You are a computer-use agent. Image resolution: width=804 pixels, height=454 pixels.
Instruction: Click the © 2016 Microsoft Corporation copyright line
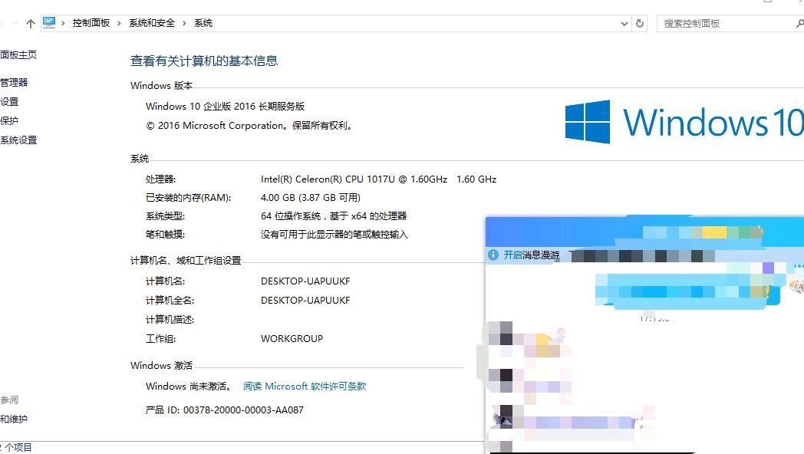coord(249,126)
